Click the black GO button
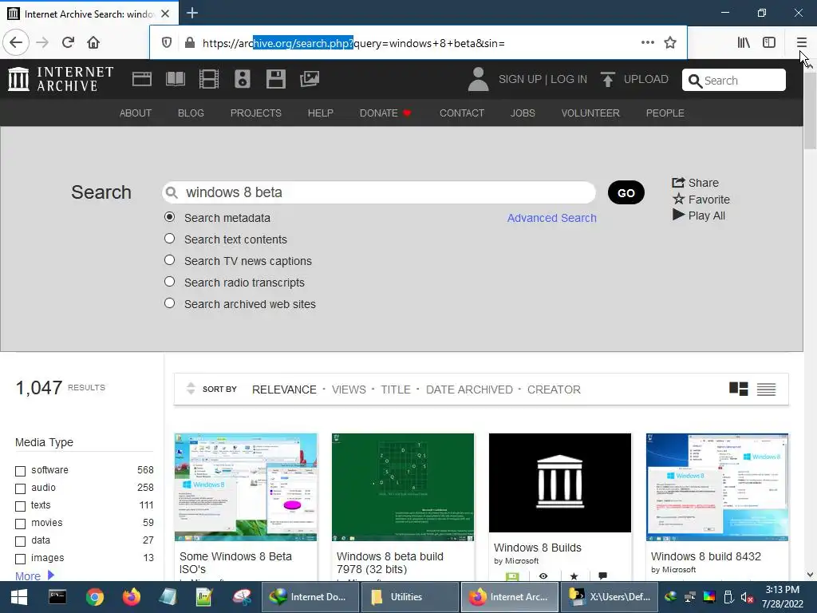The image size is (817, 613). pyautogui.click(x=626, y=192)
